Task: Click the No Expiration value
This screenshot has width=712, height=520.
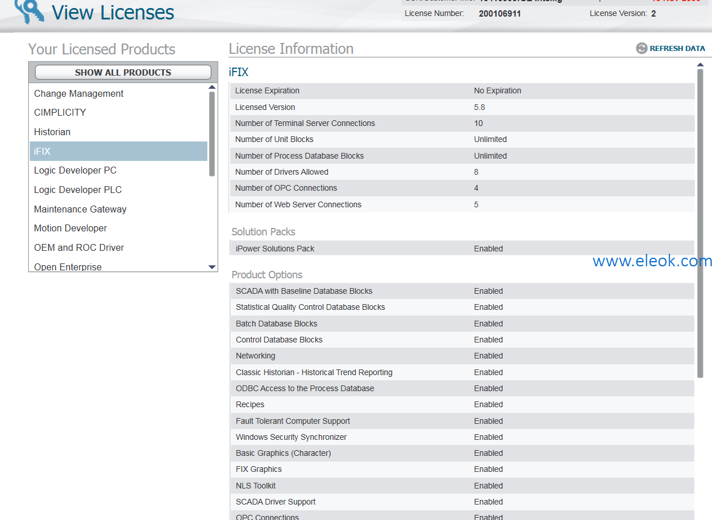Action: pos(497,90)
